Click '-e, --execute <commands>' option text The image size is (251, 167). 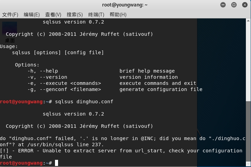click(64, 83)
